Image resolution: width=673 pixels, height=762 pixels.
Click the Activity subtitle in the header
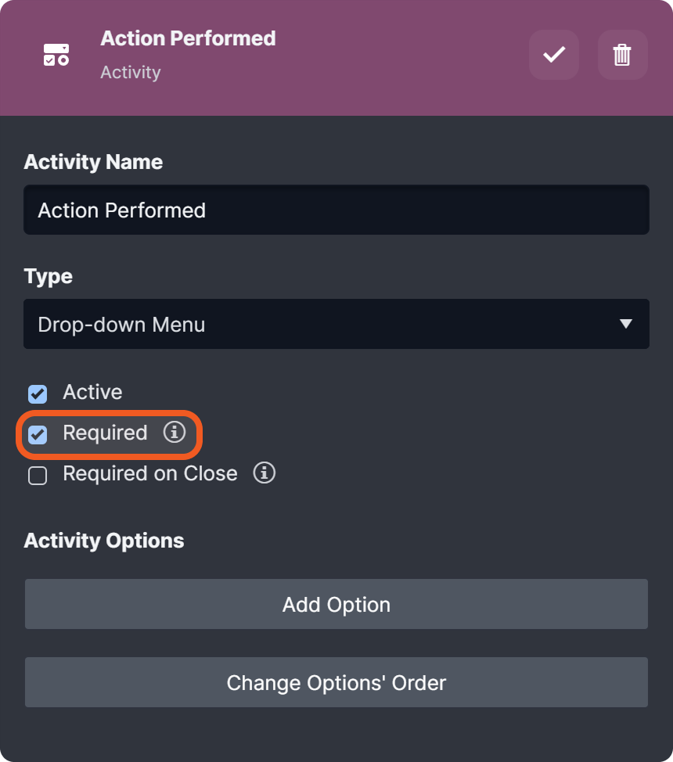click(131, 72)
